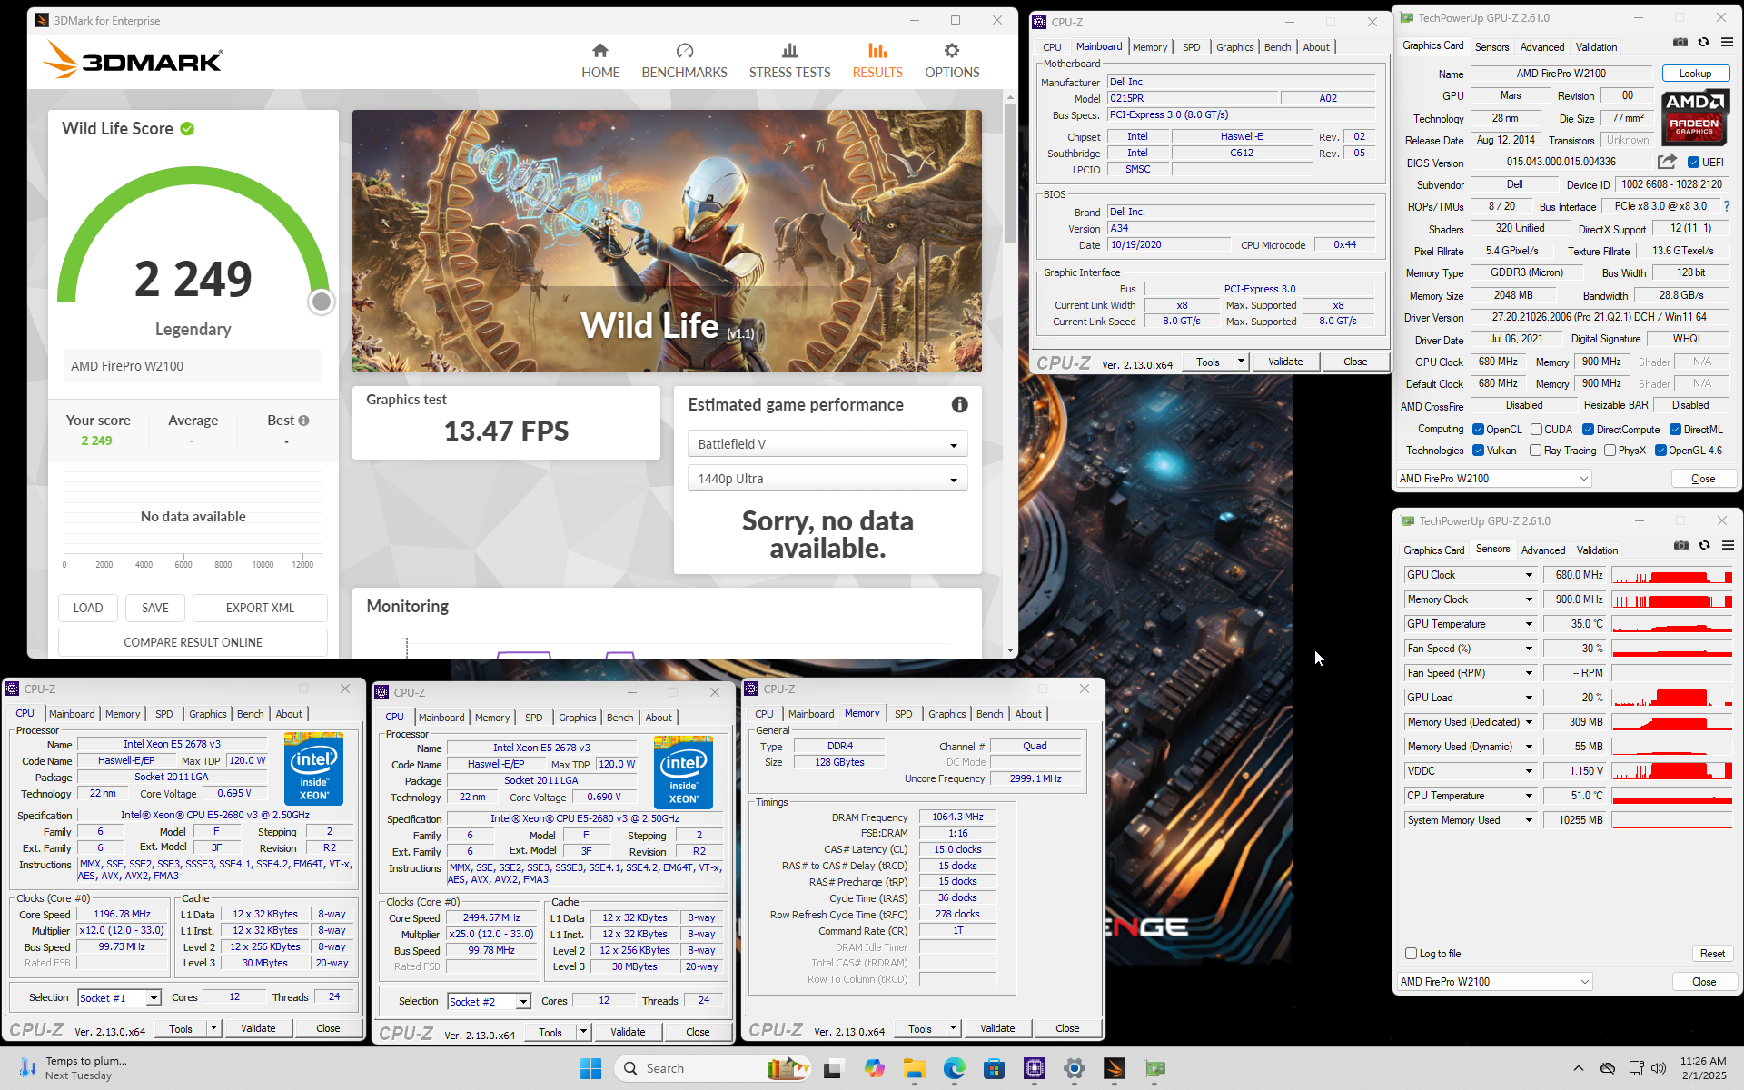Open Windows Settings gear on the taskbar
The width and height of the screenshot is (1744, 1090).
[x=1074, y=1068]
